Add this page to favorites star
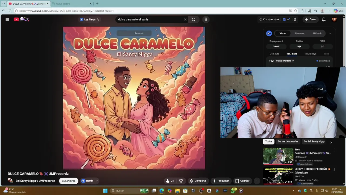346x195 pixels. pyautogui.click(x=296, y=11)
